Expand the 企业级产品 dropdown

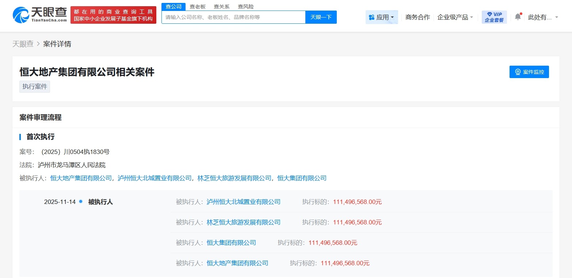[455, 17]
